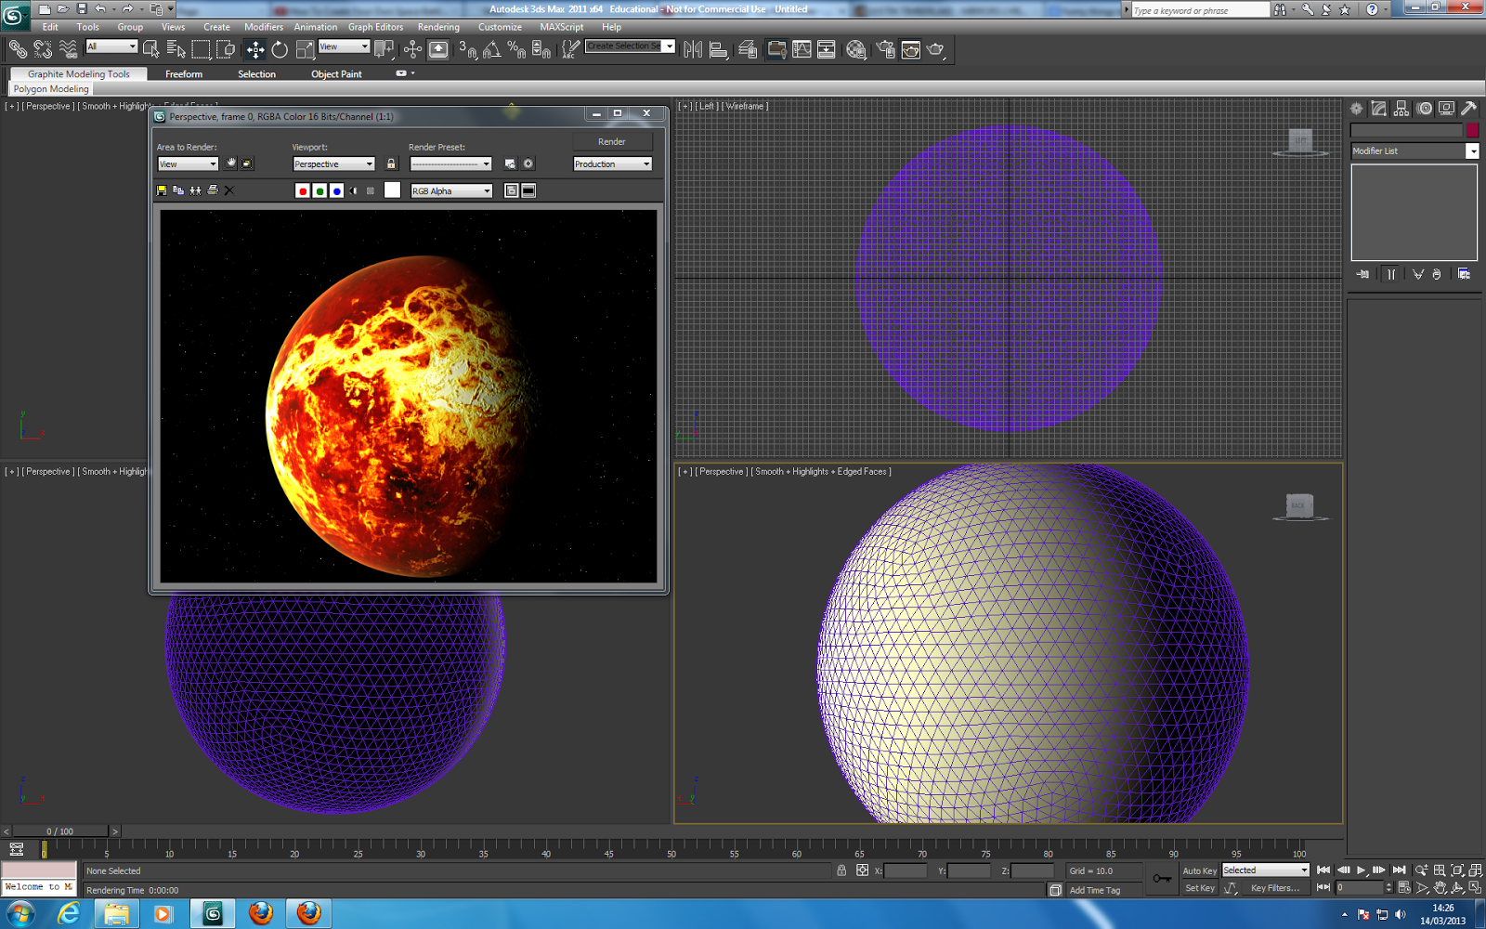Switch to the Object Paint ribbon tab
Viewport: 1486px width, 929px height.
point(336,74)
